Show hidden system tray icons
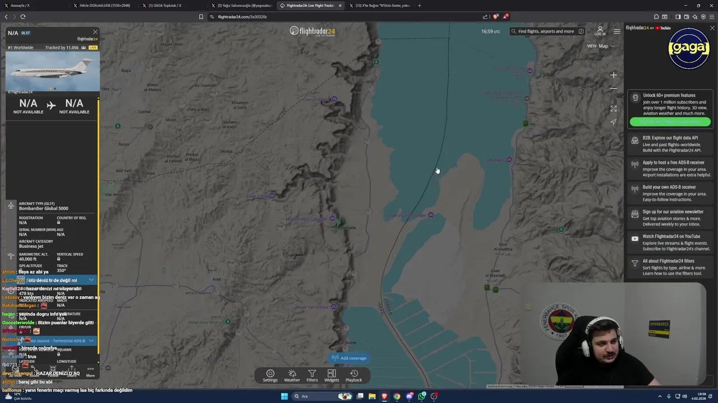 pos(661,396)
